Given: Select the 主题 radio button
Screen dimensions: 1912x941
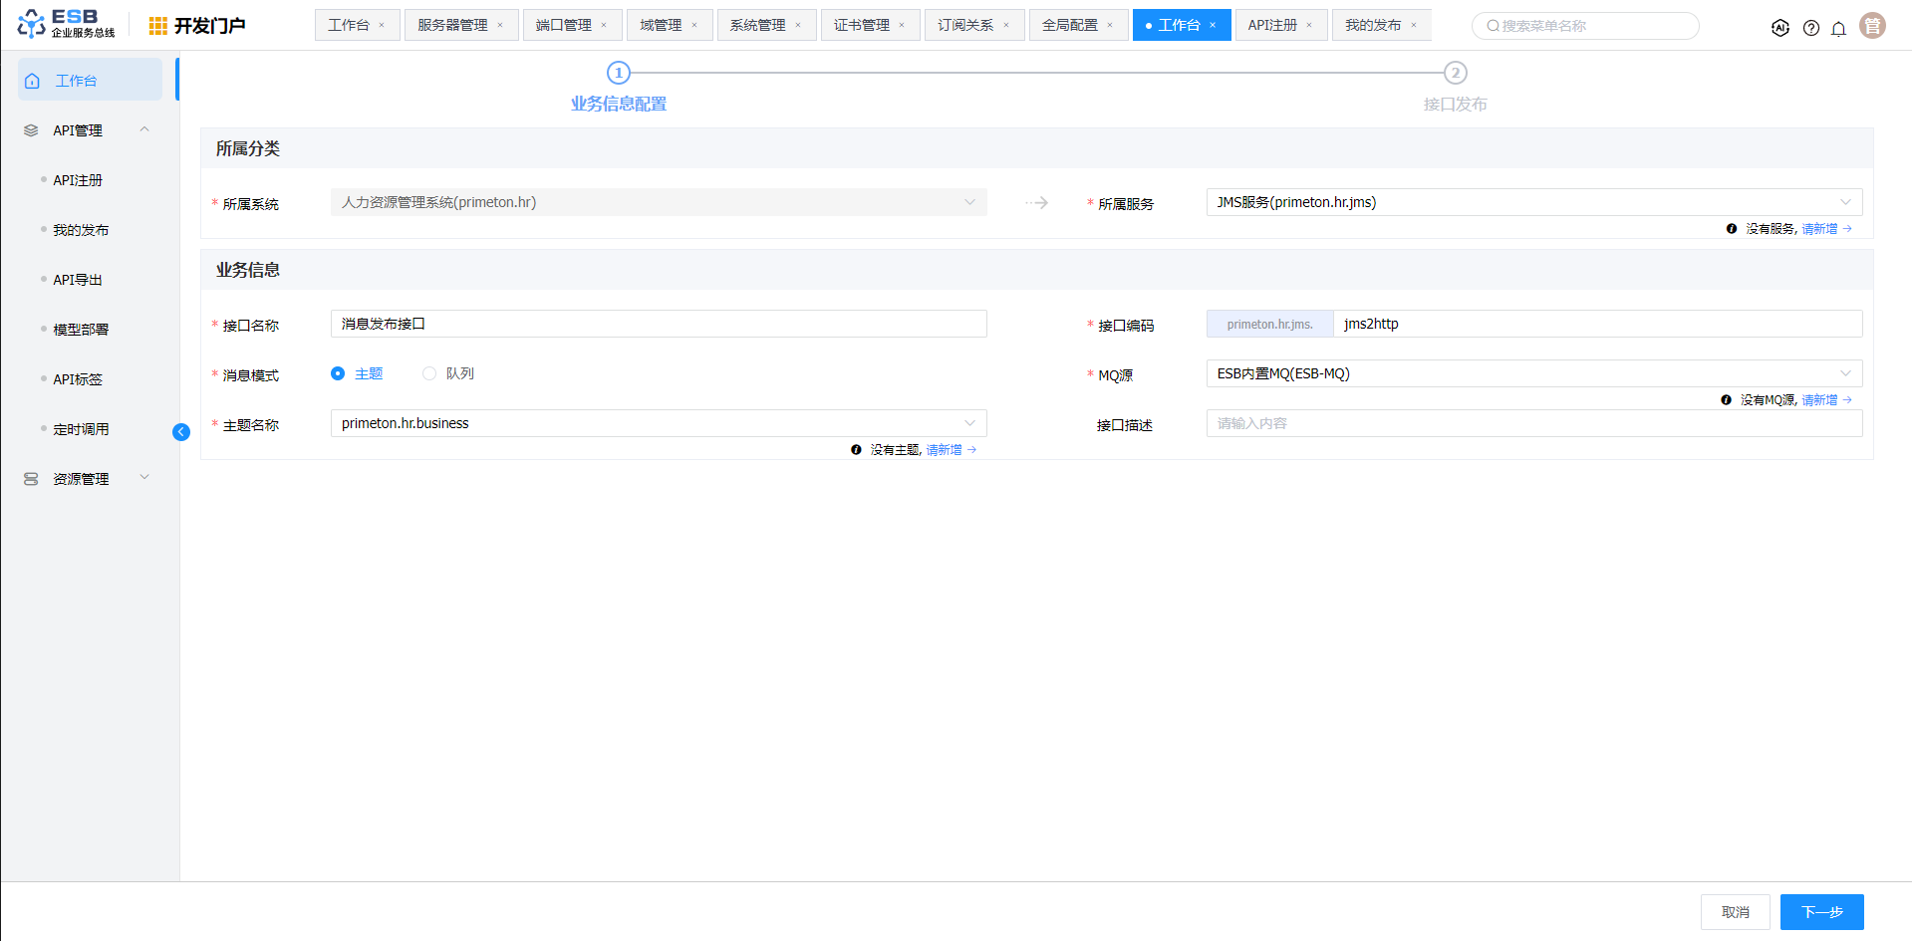Looking at the screenshot, I should (338, 373).
